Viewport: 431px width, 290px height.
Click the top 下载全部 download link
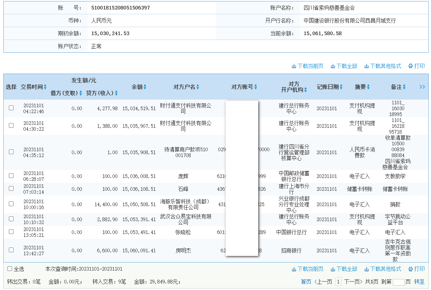(x=344, y=66)
